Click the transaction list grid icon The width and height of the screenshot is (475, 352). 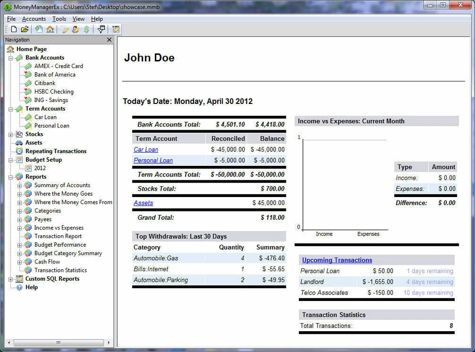pos(115,29)
